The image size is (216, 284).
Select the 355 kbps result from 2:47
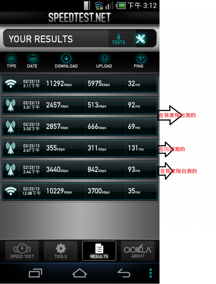coord(80,148)
